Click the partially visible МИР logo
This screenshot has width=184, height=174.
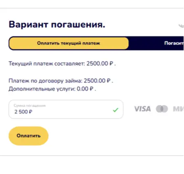click(178, 109)
